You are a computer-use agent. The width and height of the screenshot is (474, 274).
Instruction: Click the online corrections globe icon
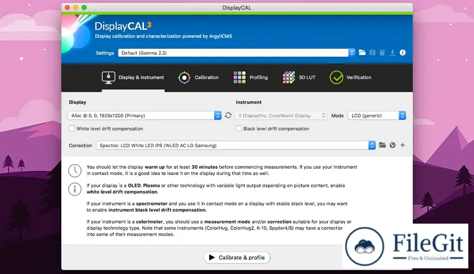tap(392, 145)
